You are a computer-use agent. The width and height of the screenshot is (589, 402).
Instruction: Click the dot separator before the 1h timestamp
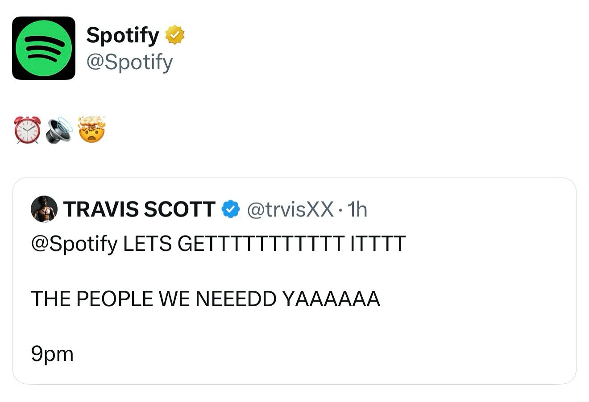pos(340,210)
